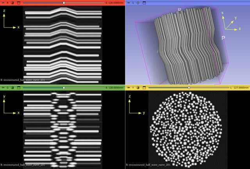Viewport: 250px width, 169px height.
Task: Click the pin icon in the Green slice header
Action: click(x=3, y=88)
